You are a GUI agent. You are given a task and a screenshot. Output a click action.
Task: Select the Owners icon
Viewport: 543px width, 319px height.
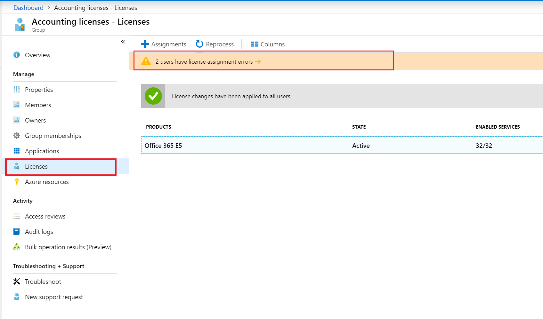click(17, 120)
